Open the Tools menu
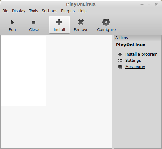Viewport: 162px width, 149px height. coord(34,11)
